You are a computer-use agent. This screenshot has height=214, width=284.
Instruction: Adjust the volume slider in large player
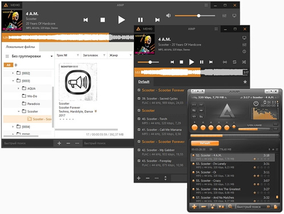click(x=195, y=16)
